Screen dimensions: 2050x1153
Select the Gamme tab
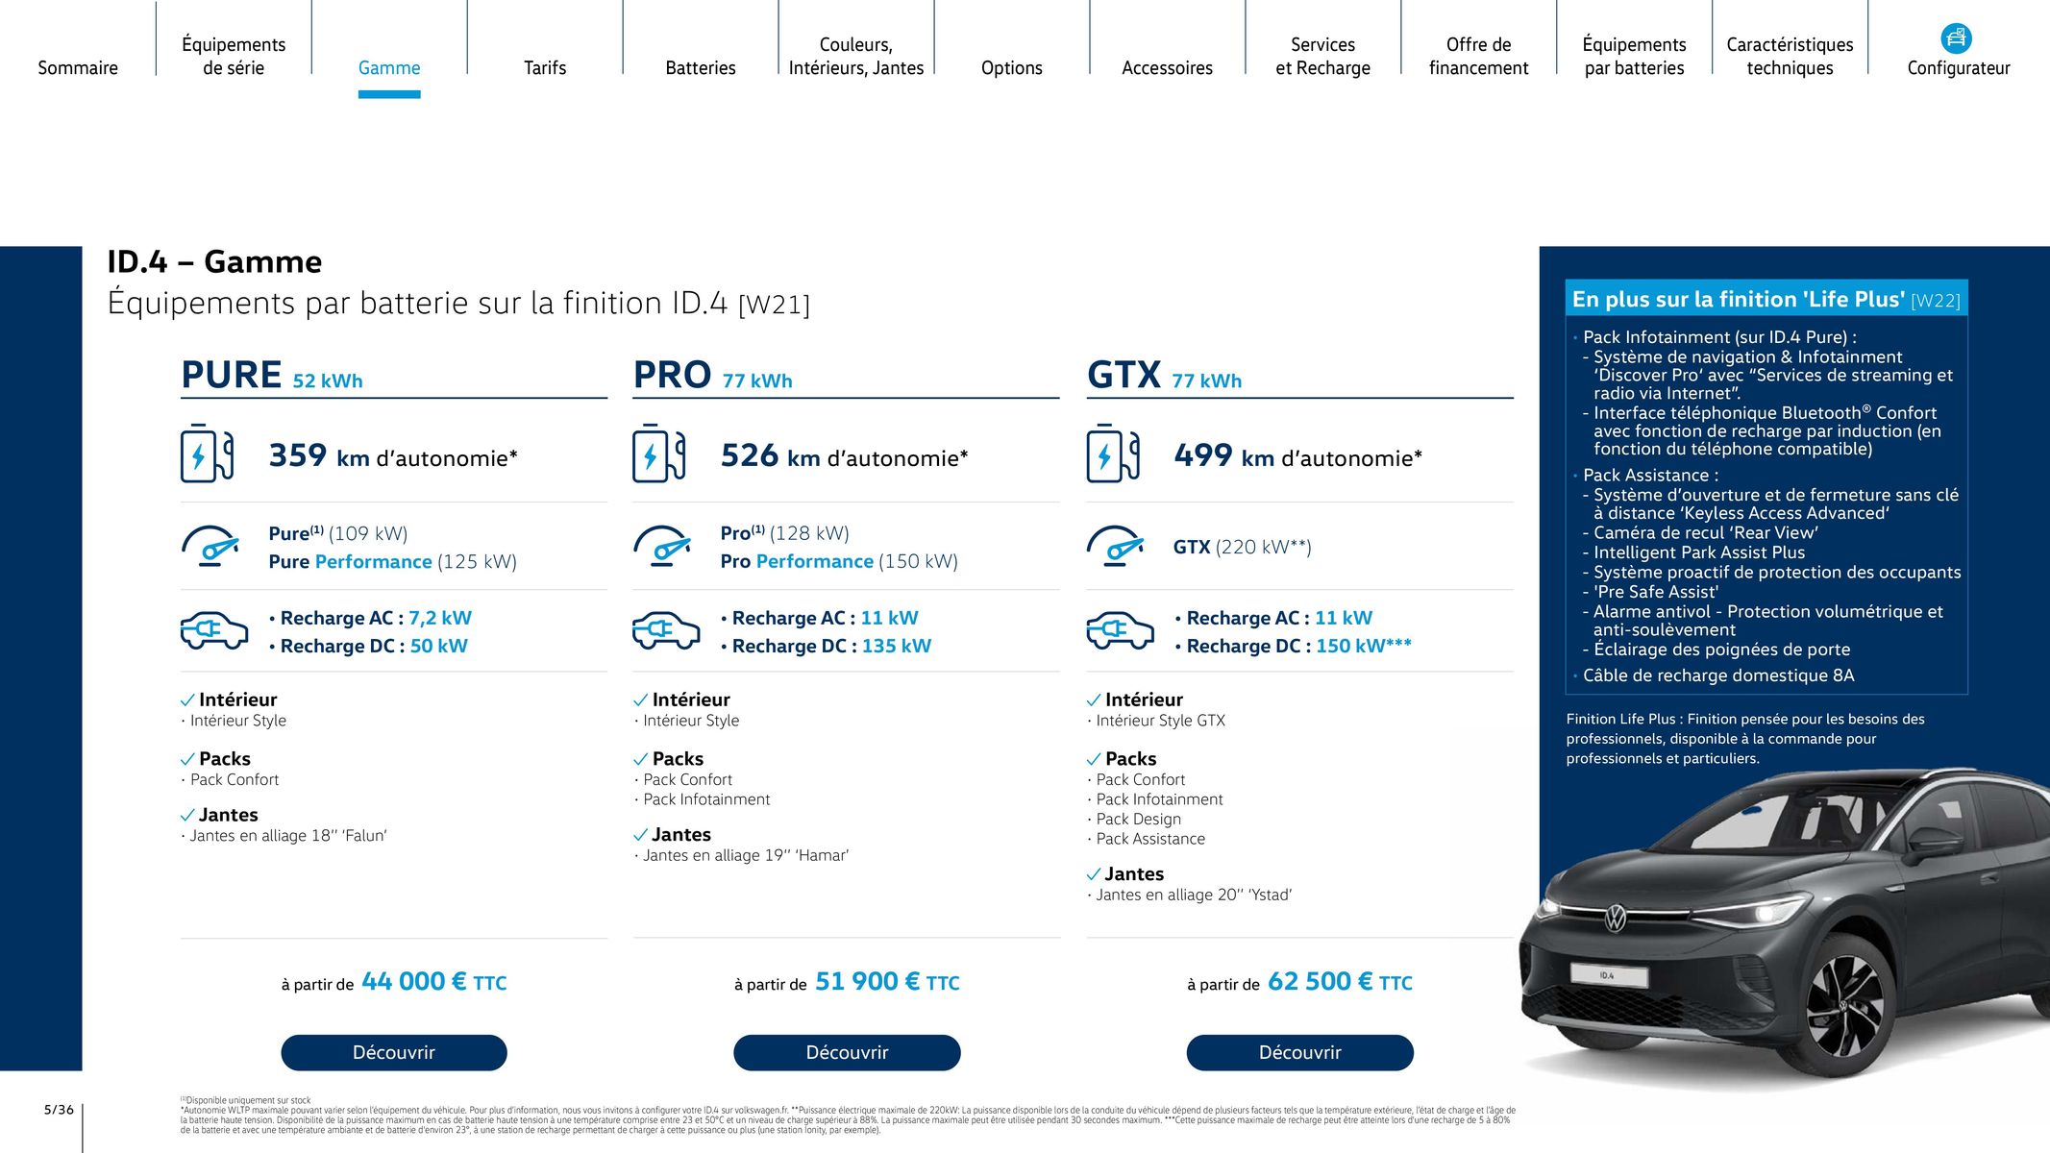(x=389, y=68)
